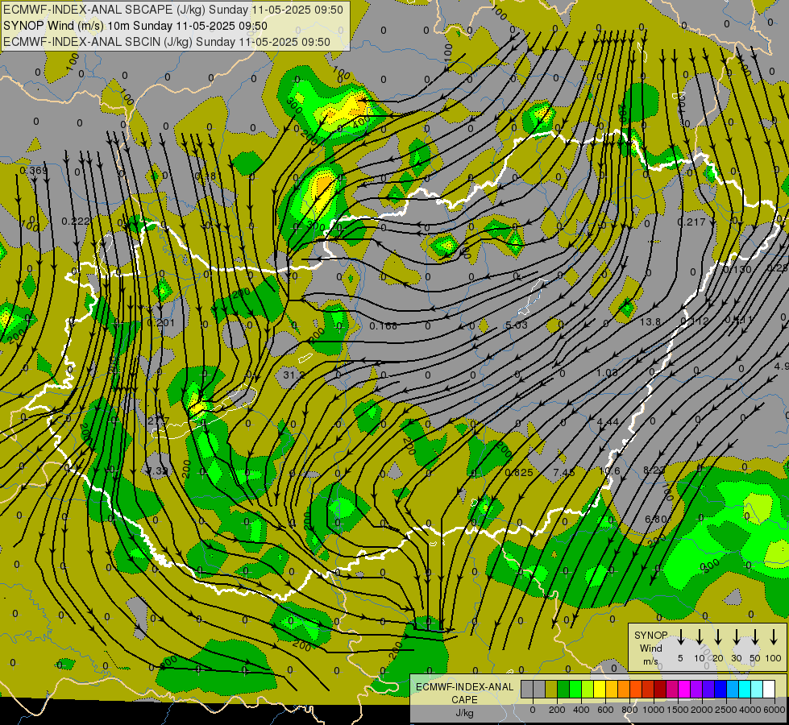The width and height of the screenshot is (789, 725).
Task: Click the arrow above 5 in SYNOP legend
Action: (680, 637)
